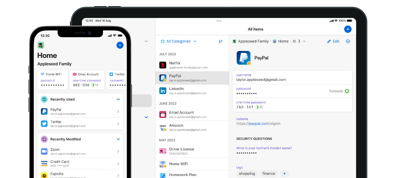The height and width of the screenshot is (178, 396).
Task: Tap the blue plus button on the phone
Action: click(x=120, y=45)
